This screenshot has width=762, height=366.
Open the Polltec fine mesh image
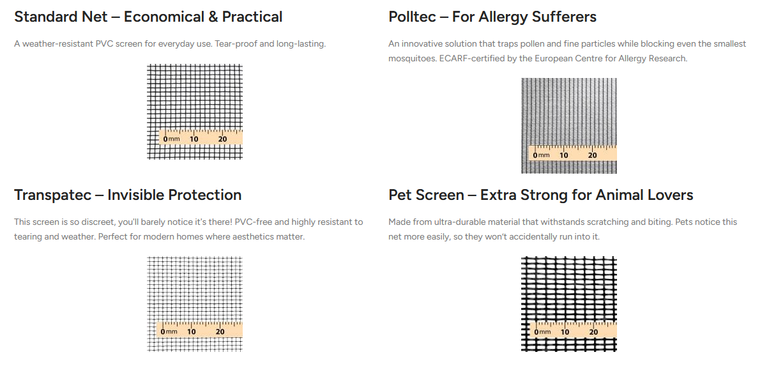[569, 125]
